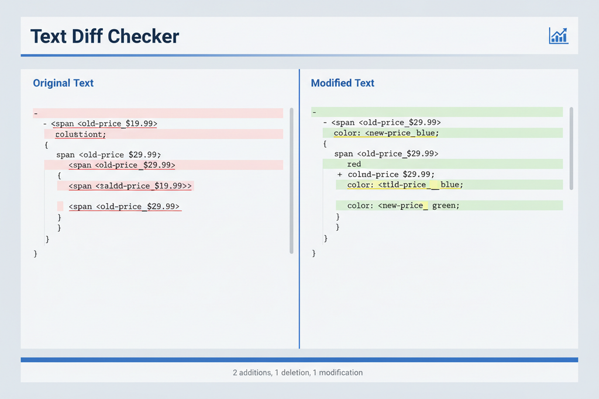Click the additions and deletions summary text
The width and height of the screenshot is (599, 399).
pyautogui.click(x=298, y=372)
